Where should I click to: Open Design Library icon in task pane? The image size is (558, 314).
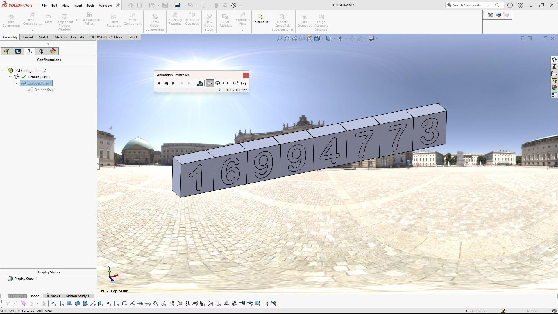554,67
